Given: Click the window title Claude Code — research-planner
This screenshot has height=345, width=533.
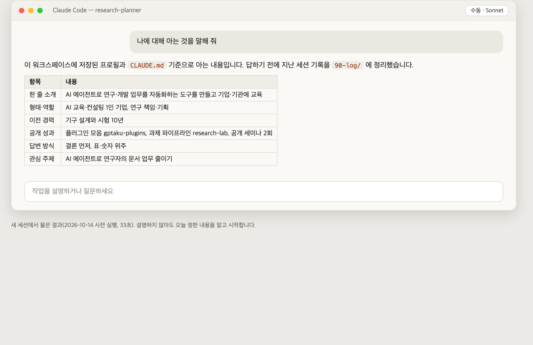Looking at the screenshot, I should coord(97,10).
